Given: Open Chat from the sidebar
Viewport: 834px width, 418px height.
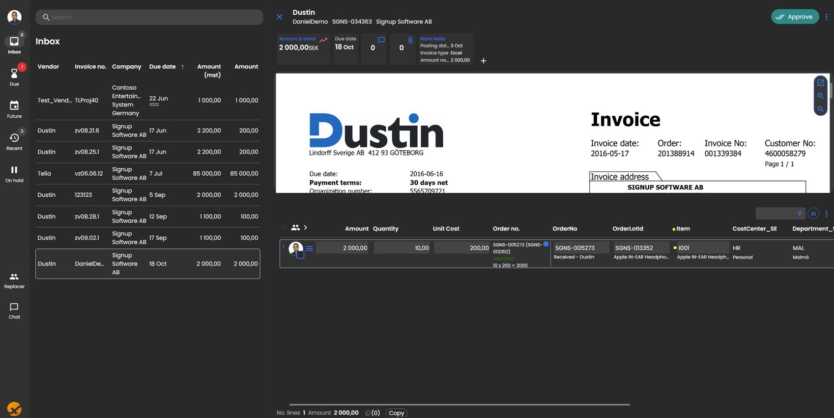Looking at the screenshot, I should (14, 311).
